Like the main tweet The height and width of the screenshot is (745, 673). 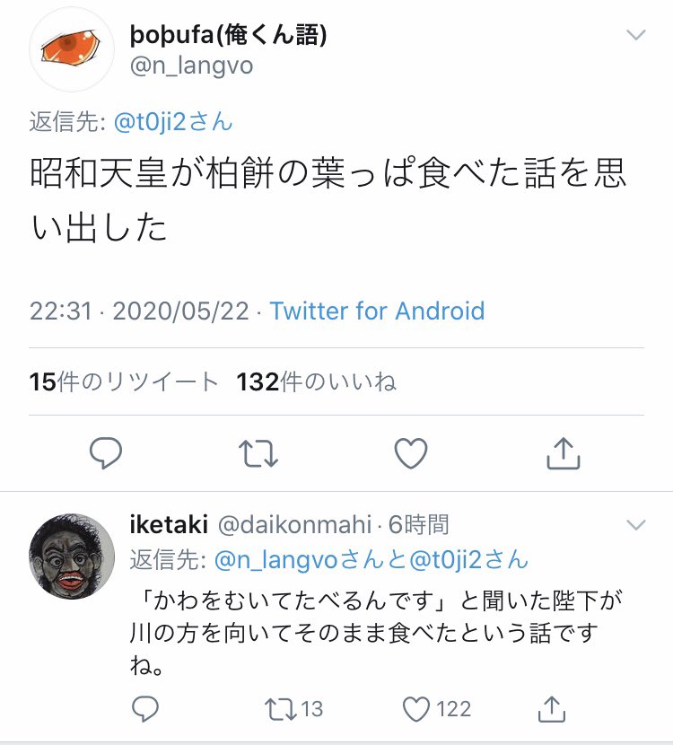(x=410, y=454)
